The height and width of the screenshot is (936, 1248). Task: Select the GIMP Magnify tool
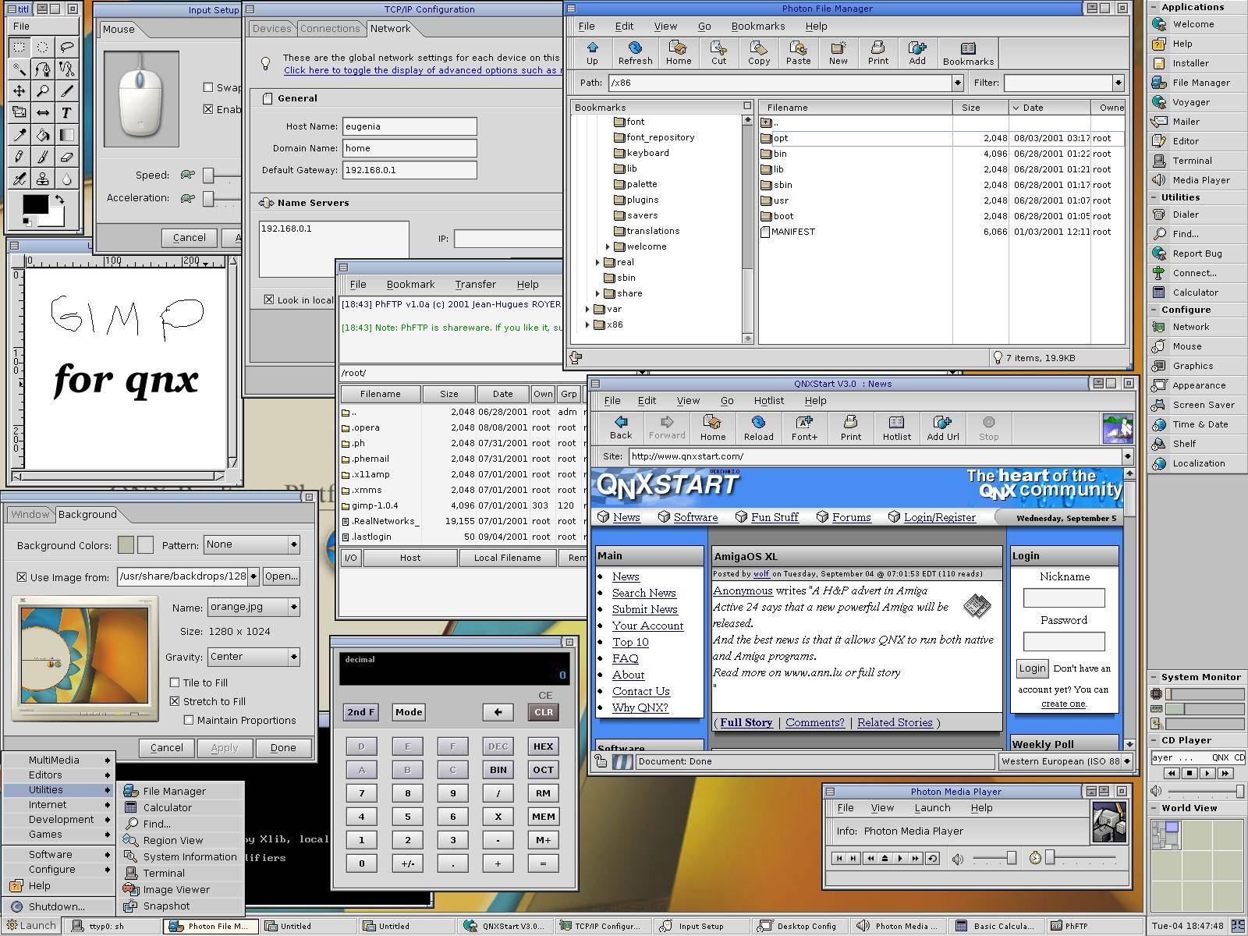(43, 91)
